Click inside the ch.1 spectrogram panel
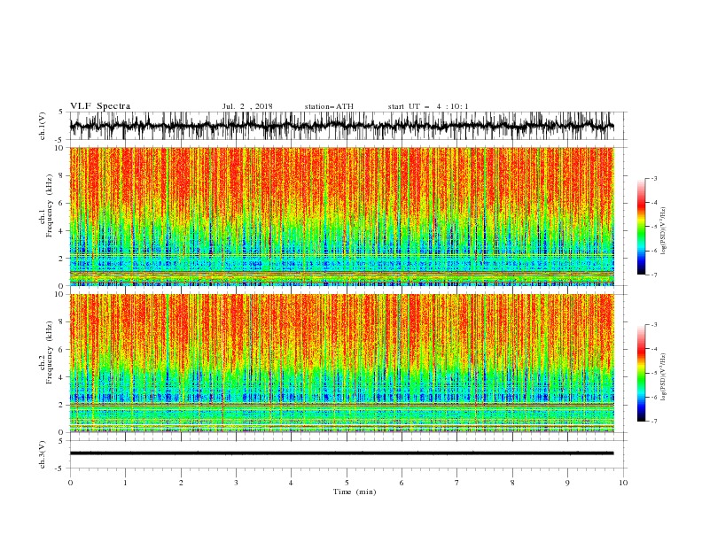The width and height of the screenshot is (702, 542). 342,216
